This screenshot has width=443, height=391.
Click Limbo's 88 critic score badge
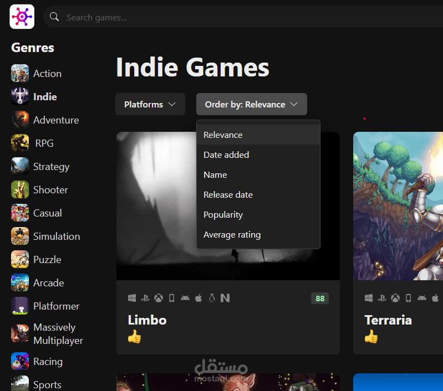pyautogui.click(x=320, y=299)
